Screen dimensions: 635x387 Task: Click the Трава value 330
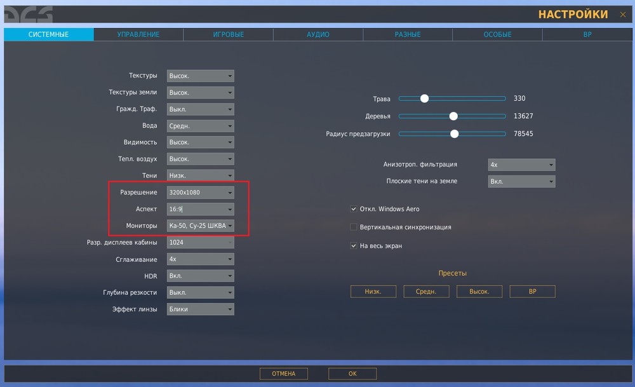[x=519, y=98]
